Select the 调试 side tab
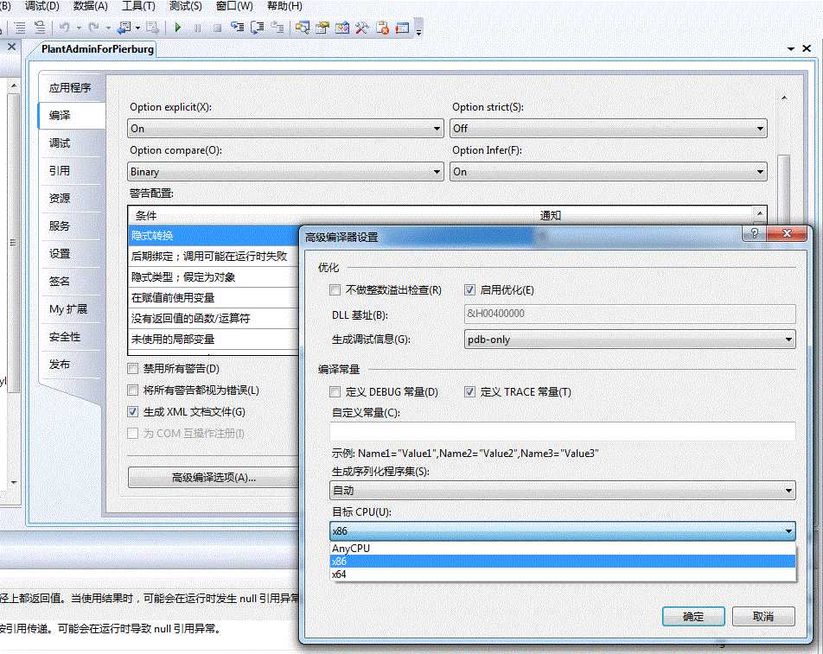The width and height of the screenshot is (823, 654). pyautogui.click(x=60, y=143)
